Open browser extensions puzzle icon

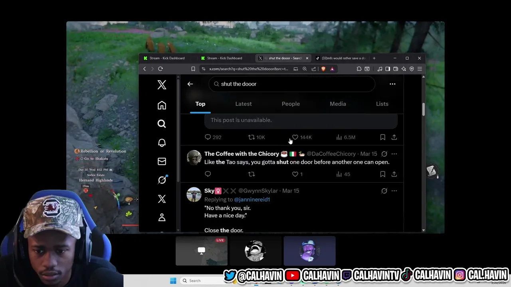point(359,69)
